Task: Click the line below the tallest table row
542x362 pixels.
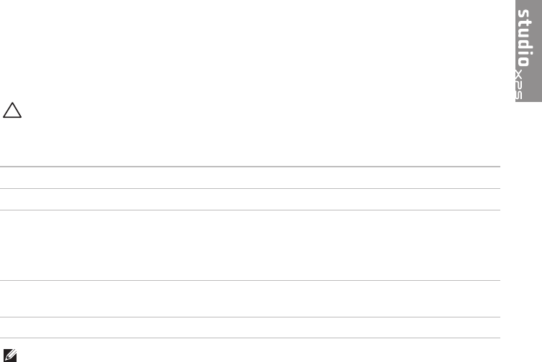Action: 250,280
